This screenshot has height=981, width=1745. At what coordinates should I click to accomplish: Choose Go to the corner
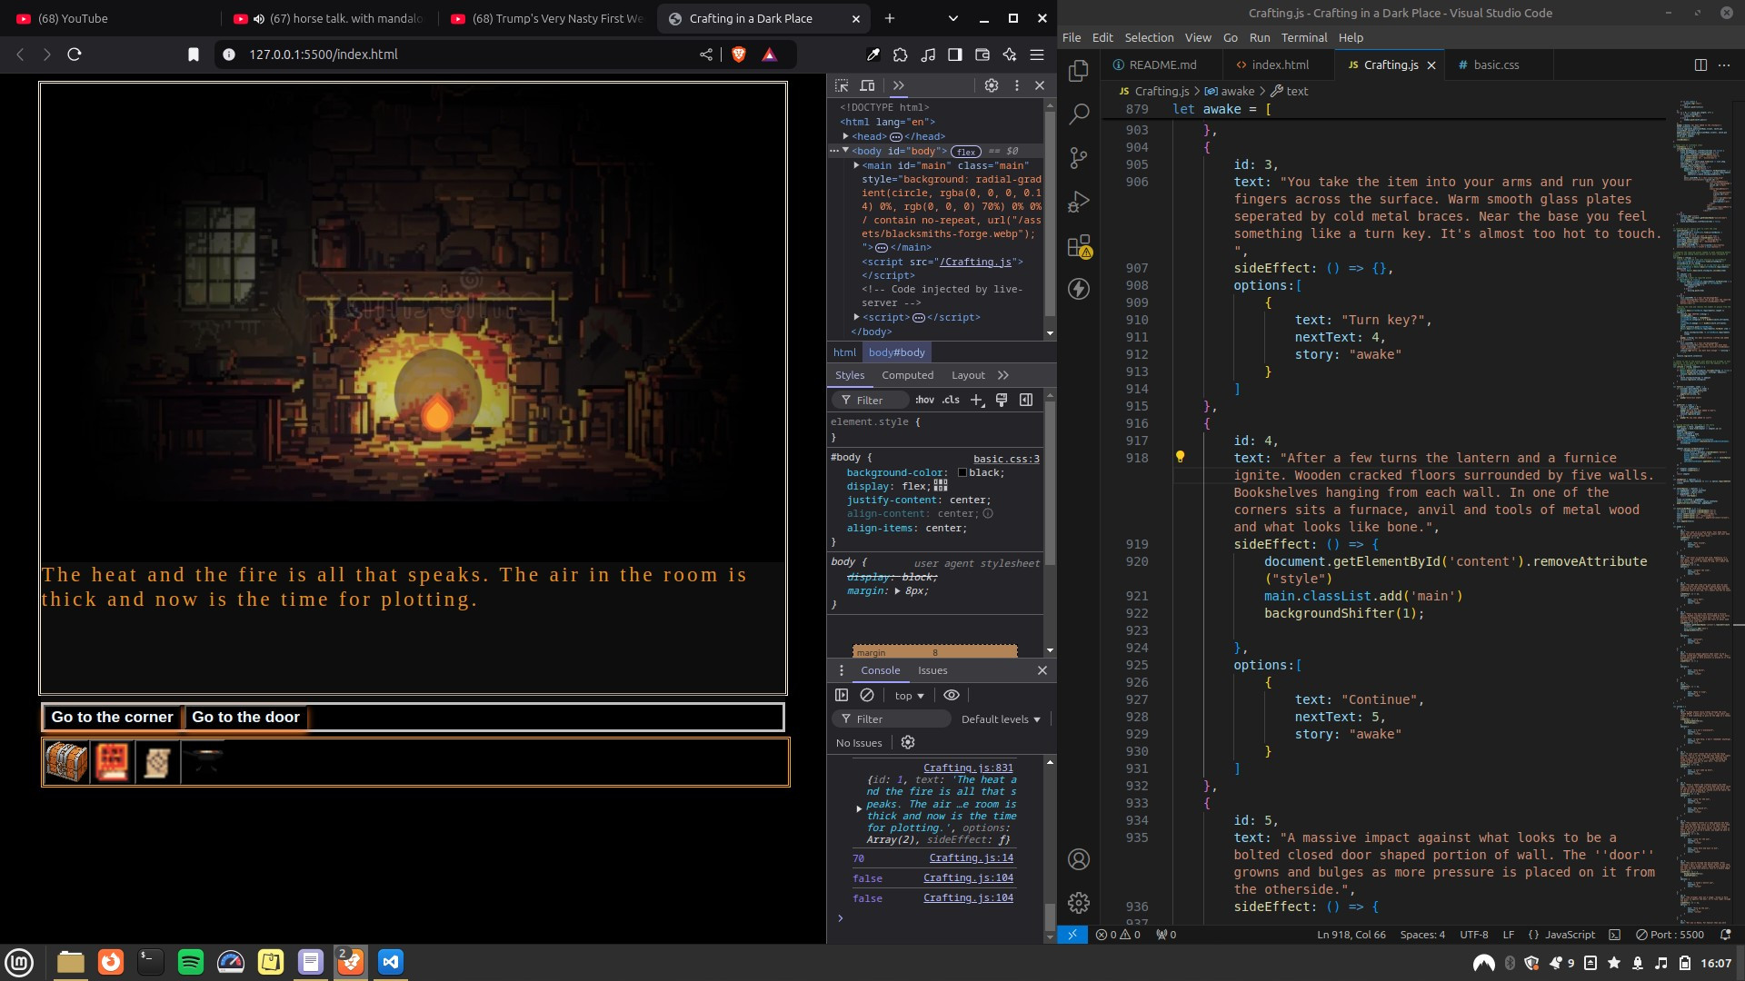click(112, 717)
